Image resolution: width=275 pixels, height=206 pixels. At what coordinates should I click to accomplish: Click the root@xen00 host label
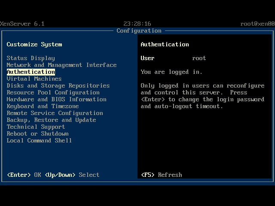[x=257, y=24]
